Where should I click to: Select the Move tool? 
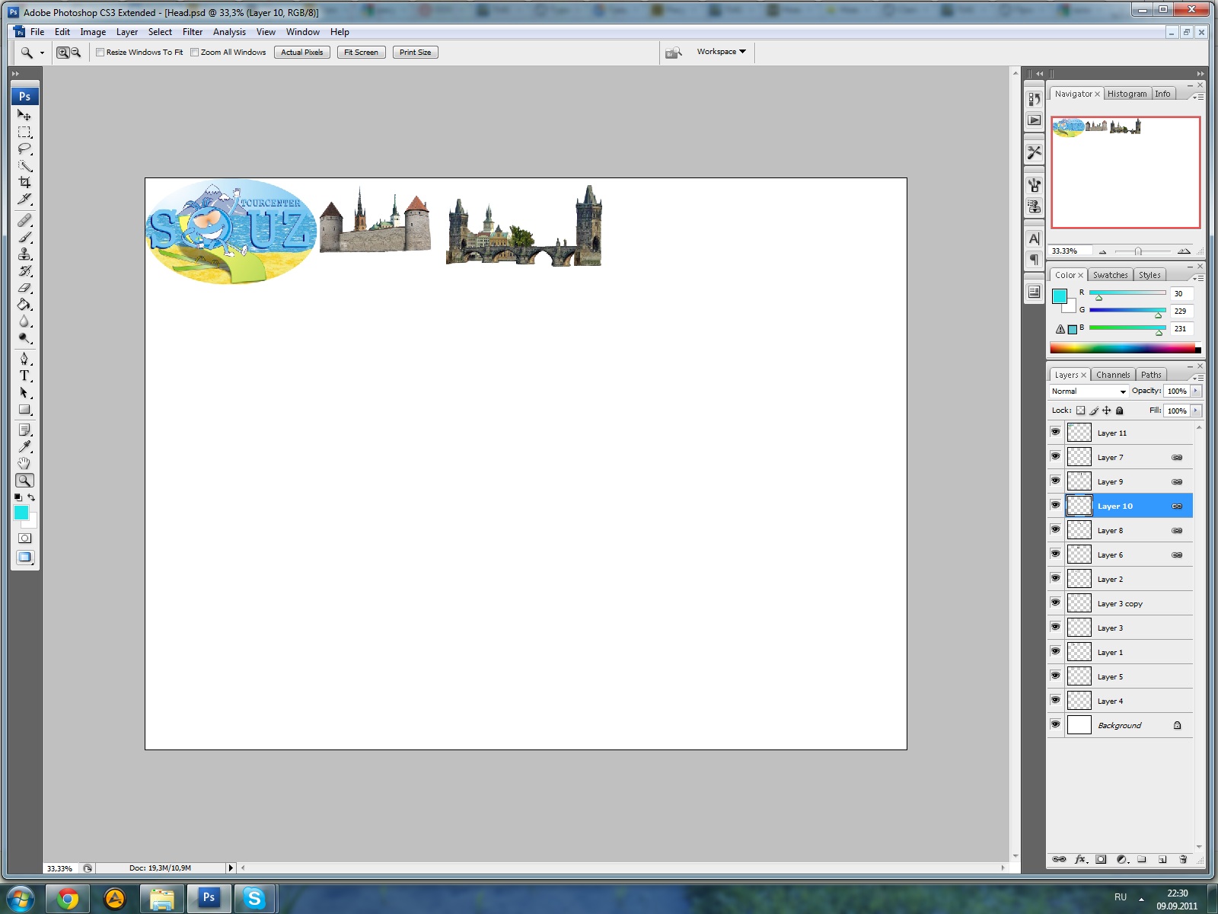(24, 115)
